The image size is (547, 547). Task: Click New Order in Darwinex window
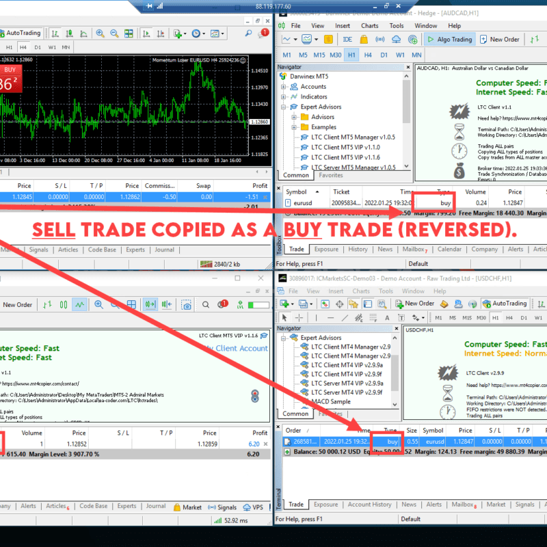(500, 40)
